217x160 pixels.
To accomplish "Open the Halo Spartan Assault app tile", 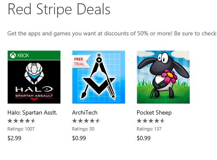I will click(34, 77).
